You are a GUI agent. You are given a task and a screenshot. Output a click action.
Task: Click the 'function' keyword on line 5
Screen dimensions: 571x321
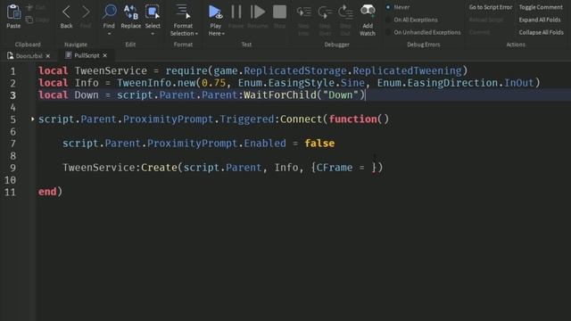(353, 119)
